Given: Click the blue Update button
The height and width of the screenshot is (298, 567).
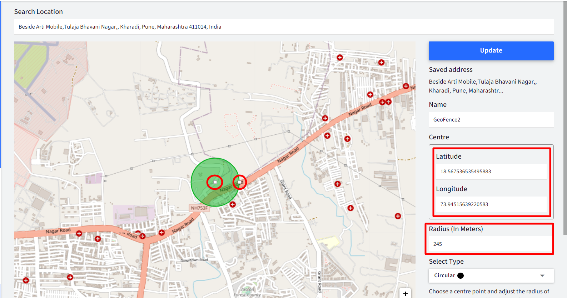Looking at the screenshot, I should click(x=491, y=51).
